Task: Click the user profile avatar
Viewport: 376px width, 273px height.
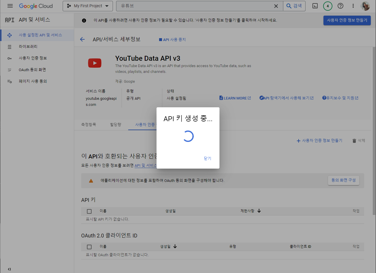Action: click(x=365, y=6)
